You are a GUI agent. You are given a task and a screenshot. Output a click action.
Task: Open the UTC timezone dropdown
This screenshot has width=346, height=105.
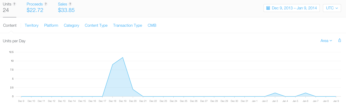click(332, 8)
